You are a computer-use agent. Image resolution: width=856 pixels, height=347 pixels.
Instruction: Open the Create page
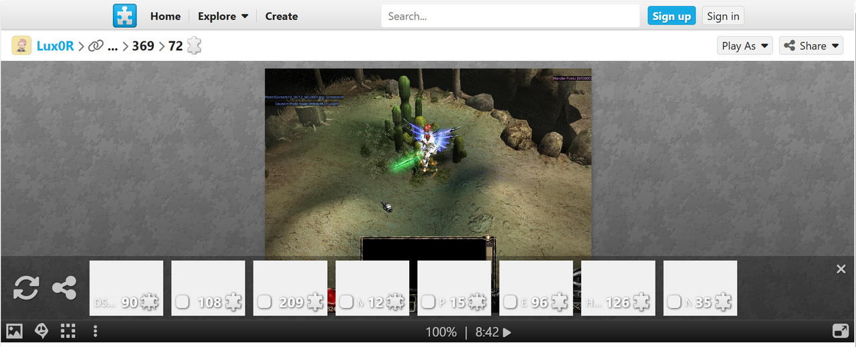click(282, 16)
